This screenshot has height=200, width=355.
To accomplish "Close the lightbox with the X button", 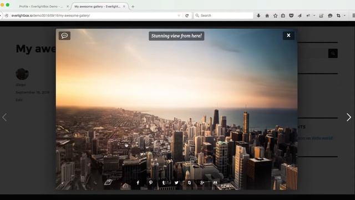I will [x=288, y=36].
